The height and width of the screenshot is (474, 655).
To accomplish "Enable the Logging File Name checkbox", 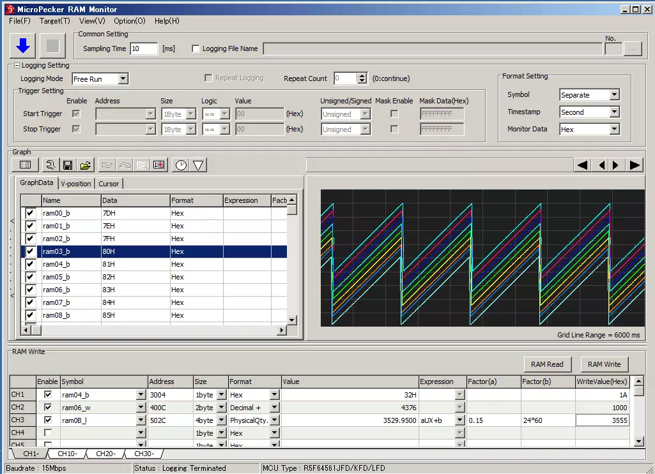I will pos(196,49).
